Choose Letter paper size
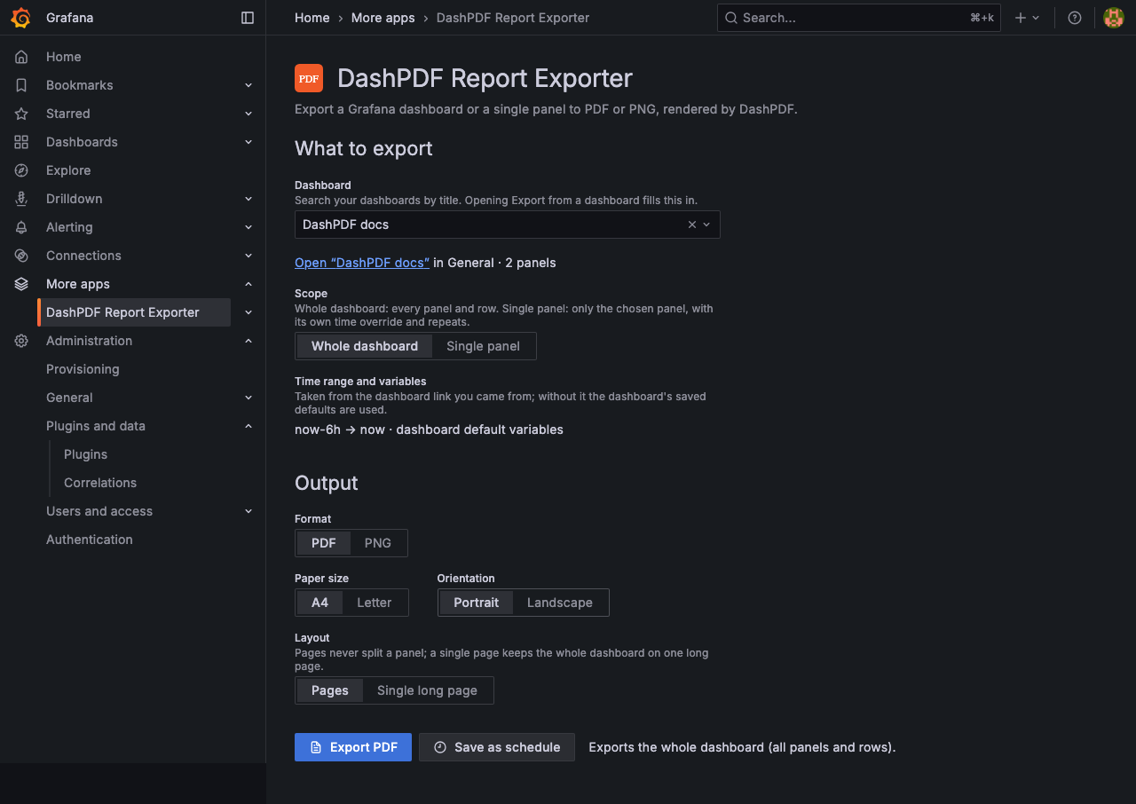This screenshot has width=1136, height=804. pos(375,603)
